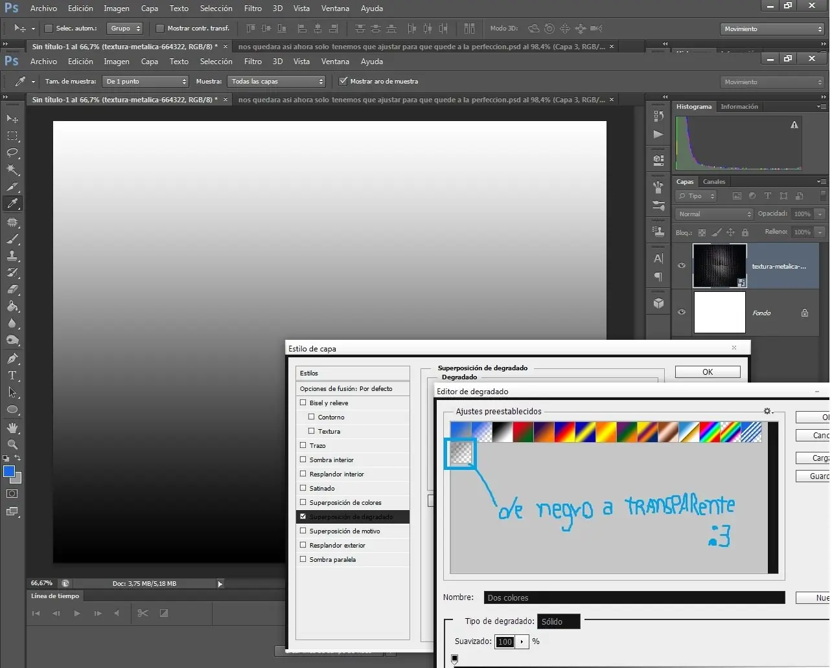Image resolution: width=832 pixels, height=668 pixels.
Task: Open Muestra Todas las capas dropdown
Action: click(277, 82)
